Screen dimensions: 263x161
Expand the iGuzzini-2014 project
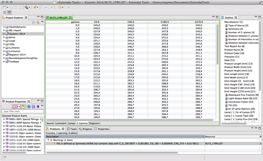tap(4, 34)
